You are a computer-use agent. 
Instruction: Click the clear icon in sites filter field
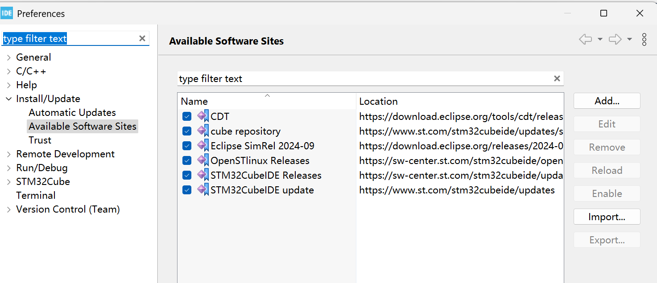(x=557, y=78)
